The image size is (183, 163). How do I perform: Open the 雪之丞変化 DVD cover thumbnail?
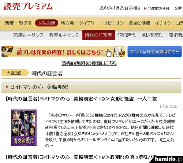coord(24,128)
